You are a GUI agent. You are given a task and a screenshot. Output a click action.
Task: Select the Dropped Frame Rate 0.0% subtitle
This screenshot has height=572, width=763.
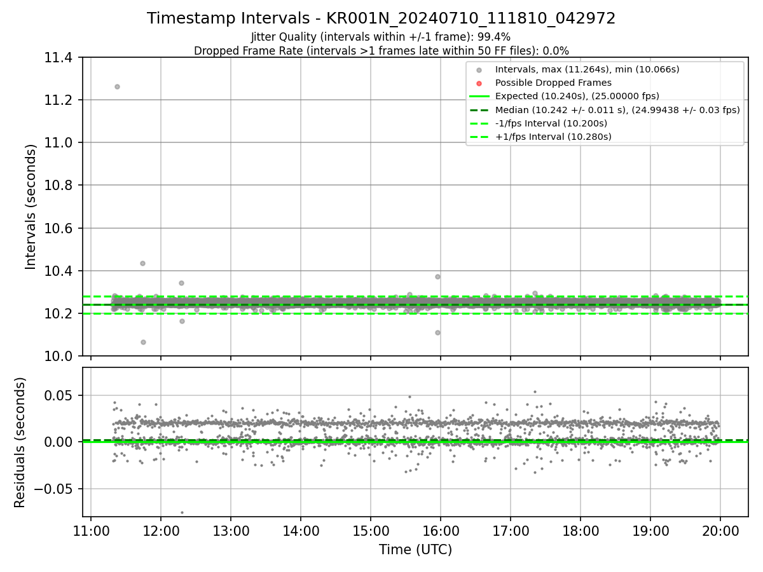381,51
